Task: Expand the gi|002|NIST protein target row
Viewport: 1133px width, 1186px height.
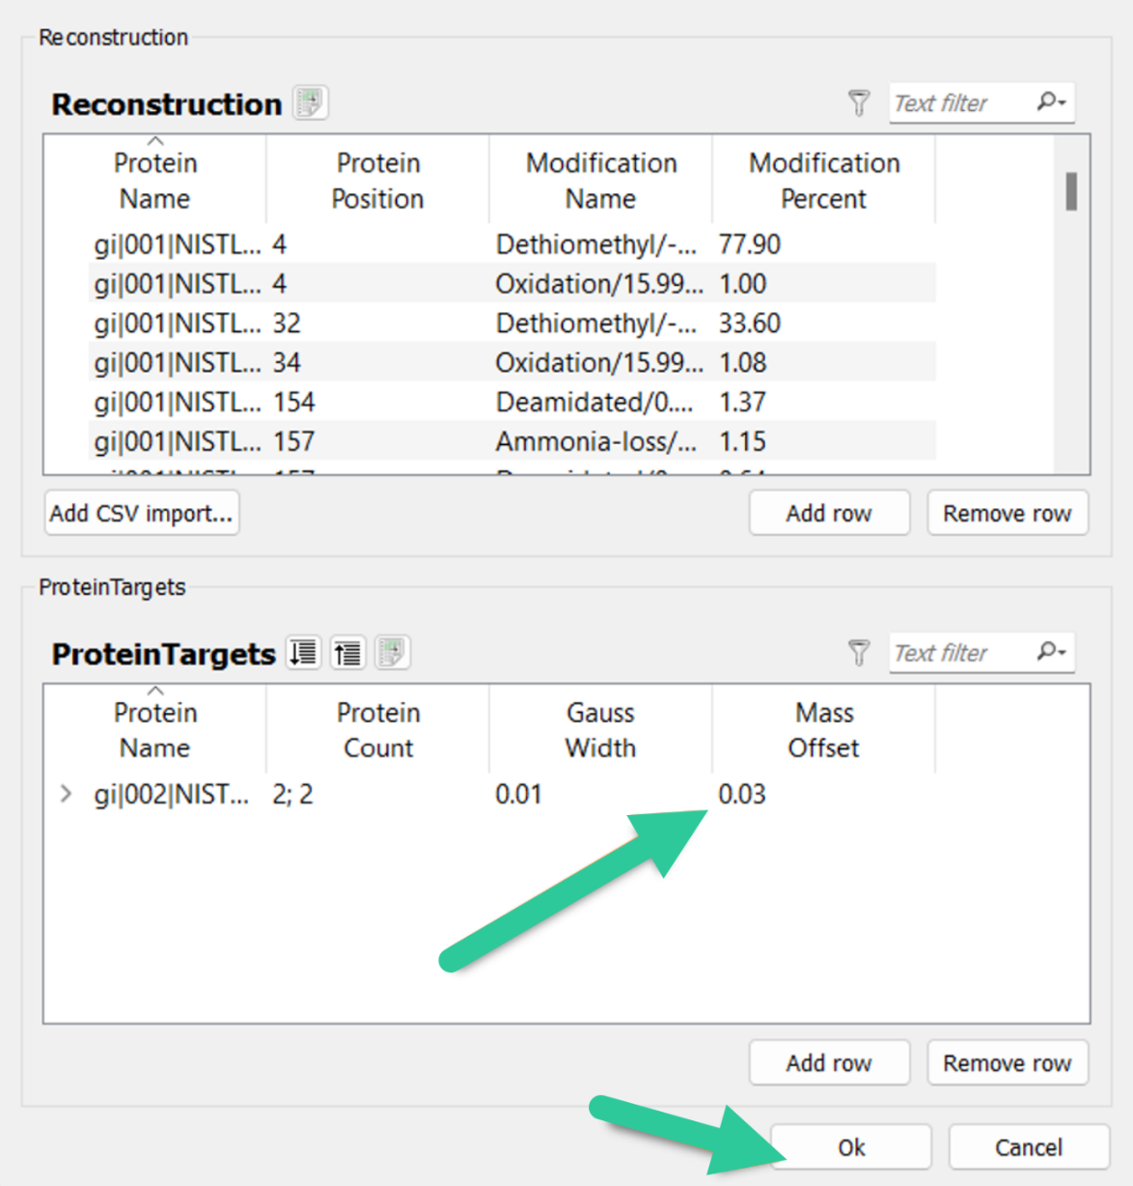Action: [x=66, y=794]
